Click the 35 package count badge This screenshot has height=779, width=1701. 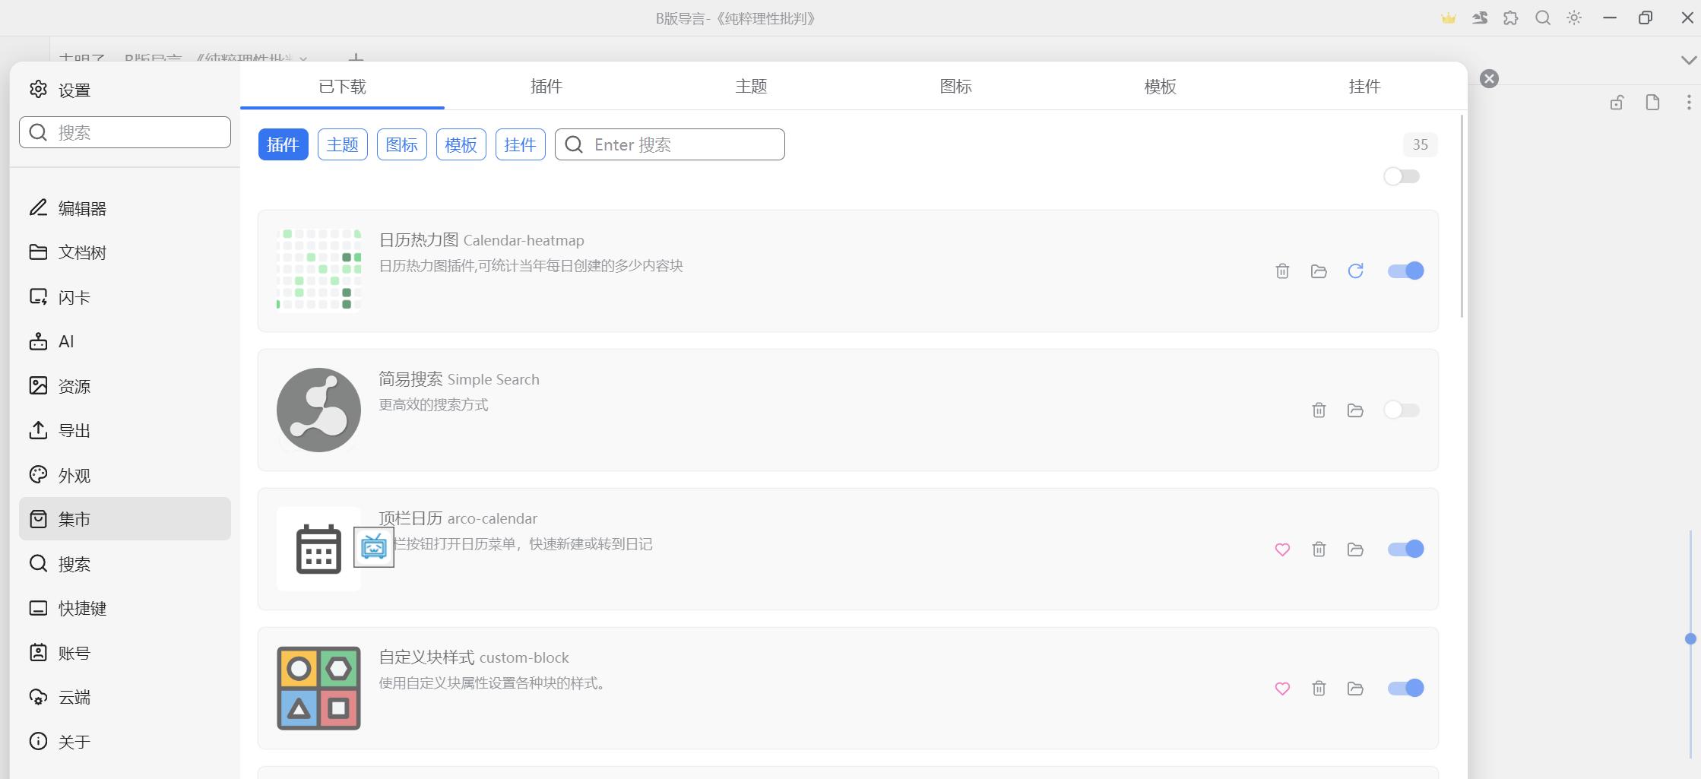coord(1420,144)
